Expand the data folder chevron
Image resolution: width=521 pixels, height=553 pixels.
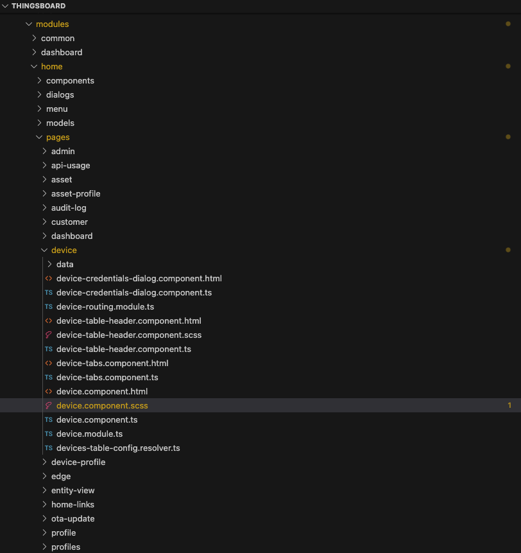click(x=49, y=265)
